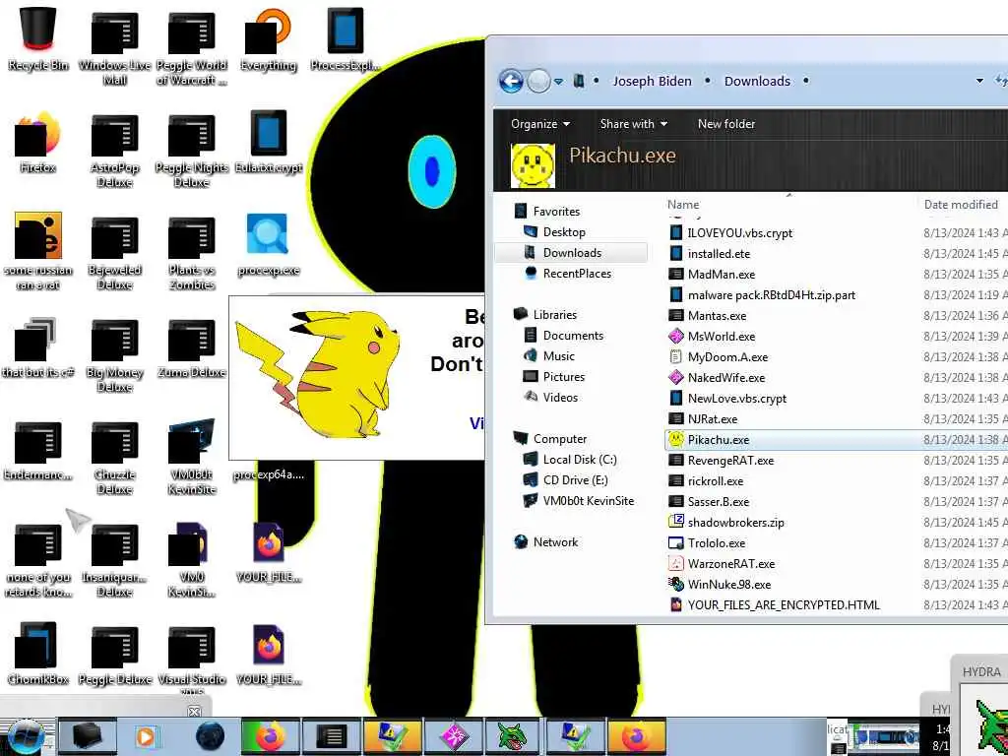
Task: Select the Chuzzle Deluxe desktop shortcut
Action: pos(114,458)
